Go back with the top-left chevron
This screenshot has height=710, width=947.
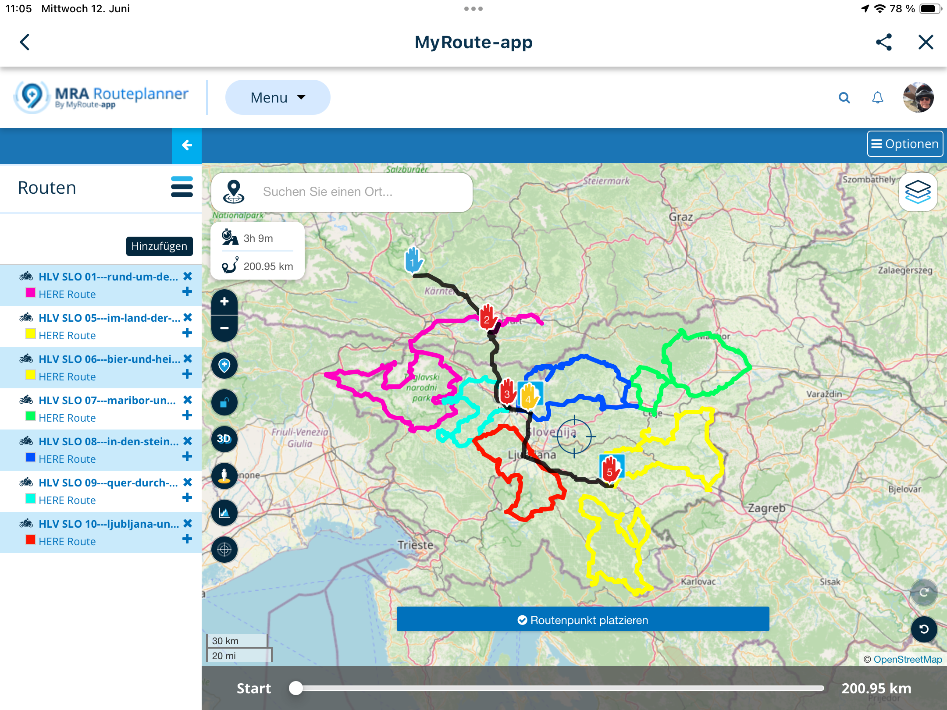(25, 42)
